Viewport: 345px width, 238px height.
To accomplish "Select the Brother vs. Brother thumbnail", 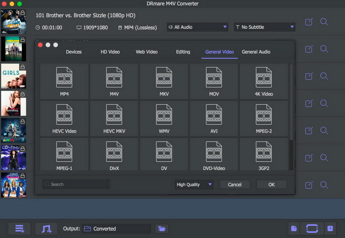I will coord(13,22).
